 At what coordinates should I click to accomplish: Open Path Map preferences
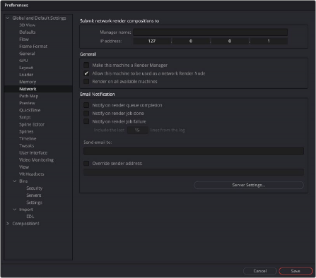click(28, 96)
